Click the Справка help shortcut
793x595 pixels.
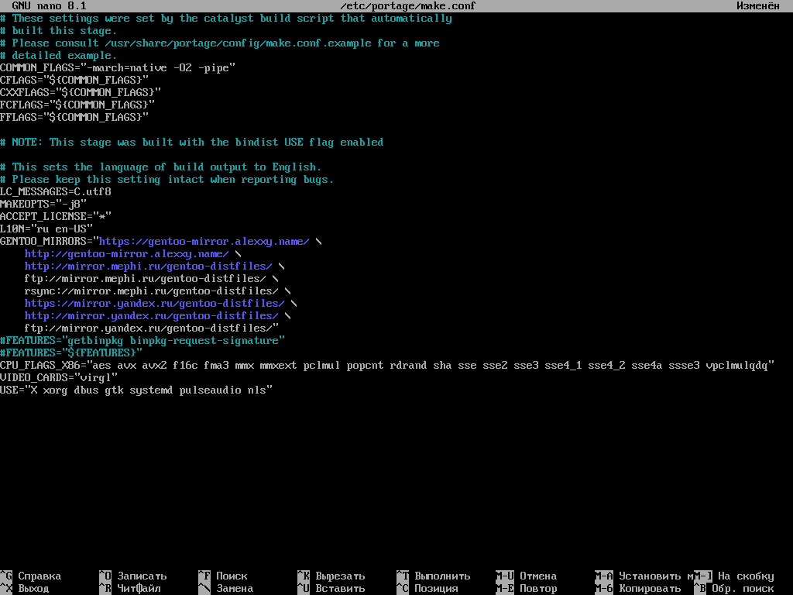click(31, 576)
